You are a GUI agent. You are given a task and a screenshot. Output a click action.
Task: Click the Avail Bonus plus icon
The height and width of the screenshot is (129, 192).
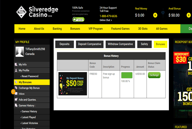pos(189,15)
